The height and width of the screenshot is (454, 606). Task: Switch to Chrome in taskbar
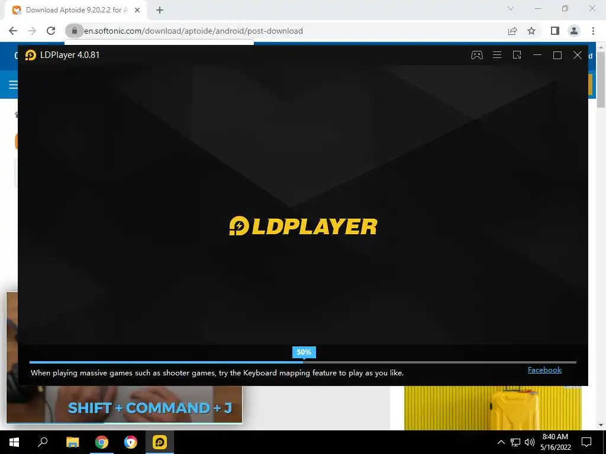(x=102, y=442)
